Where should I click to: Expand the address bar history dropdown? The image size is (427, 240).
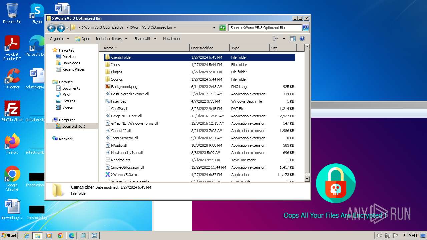(214, 28)
